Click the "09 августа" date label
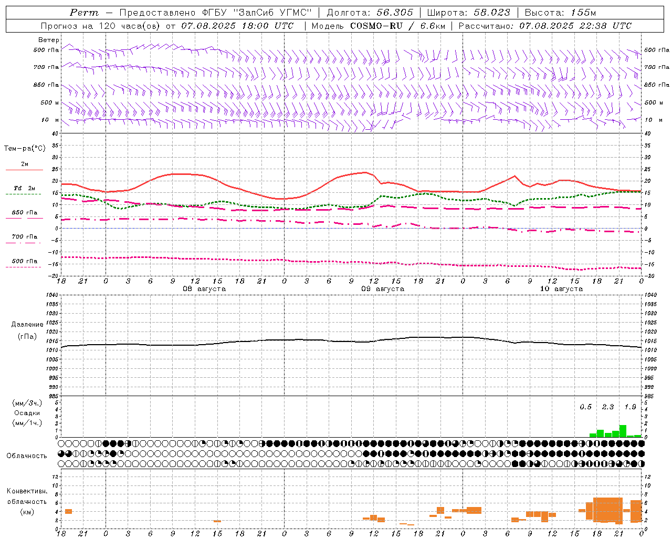 [x=383, y=289]
